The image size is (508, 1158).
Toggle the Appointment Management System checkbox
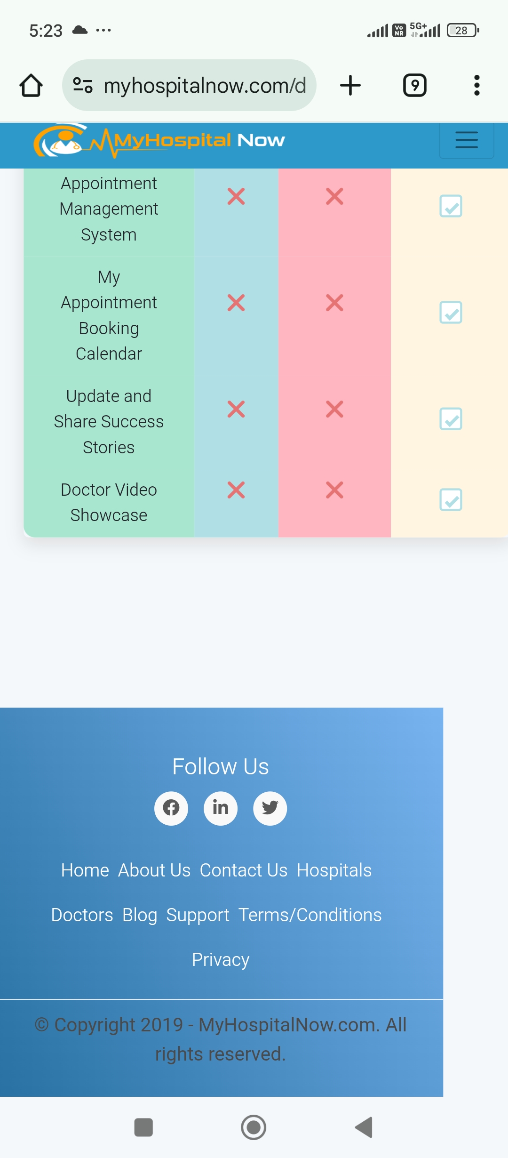pos(451,206)
